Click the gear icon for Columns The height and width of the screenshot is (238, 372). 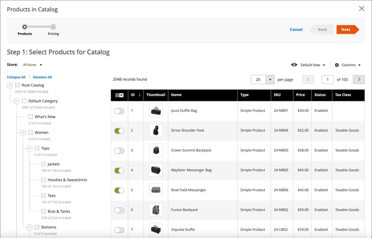pyautogui.click(x=337, y=65)
